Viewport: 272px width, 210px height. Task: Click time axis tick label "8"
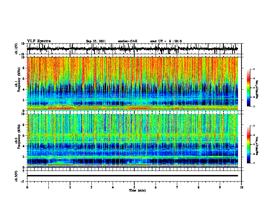[x=199, y=187]
